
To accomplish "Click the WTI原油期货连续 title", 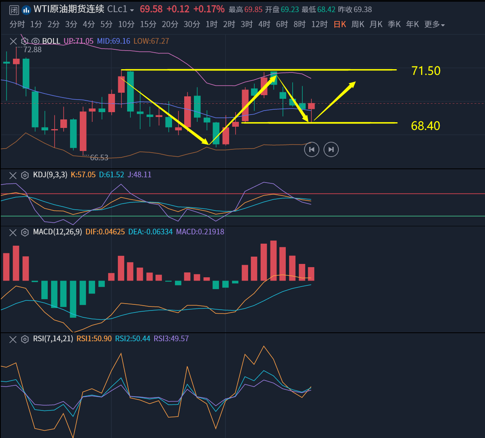I will [x=69, y=9].
